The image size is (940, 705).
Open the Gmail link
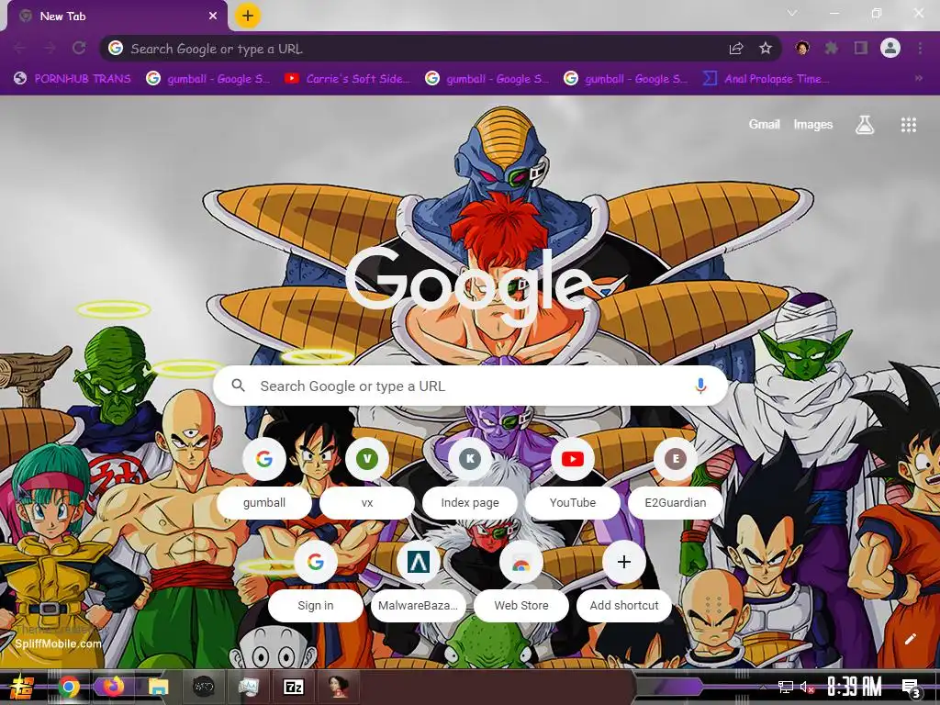coord(764,124)
